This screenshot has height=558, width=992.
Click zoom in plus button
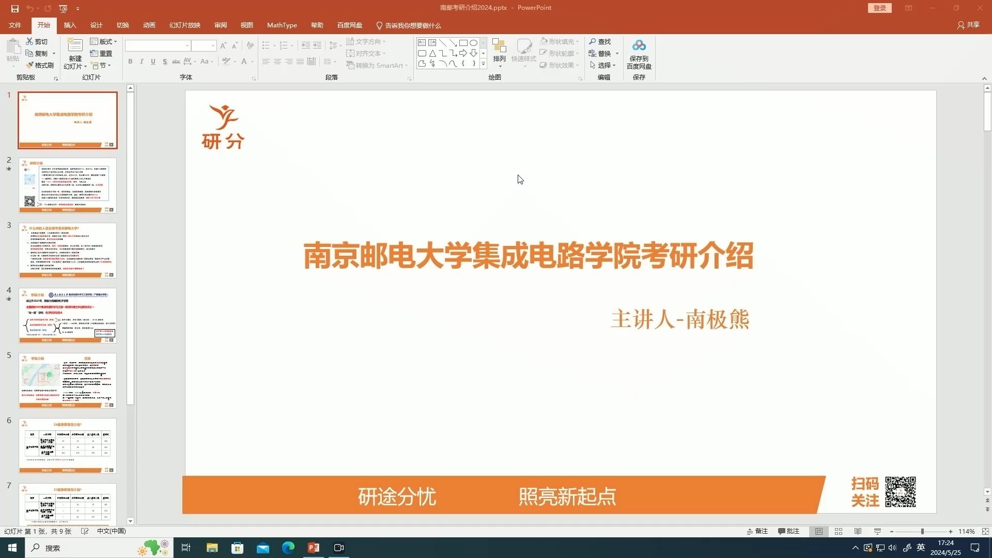click(x=950, y=531)
